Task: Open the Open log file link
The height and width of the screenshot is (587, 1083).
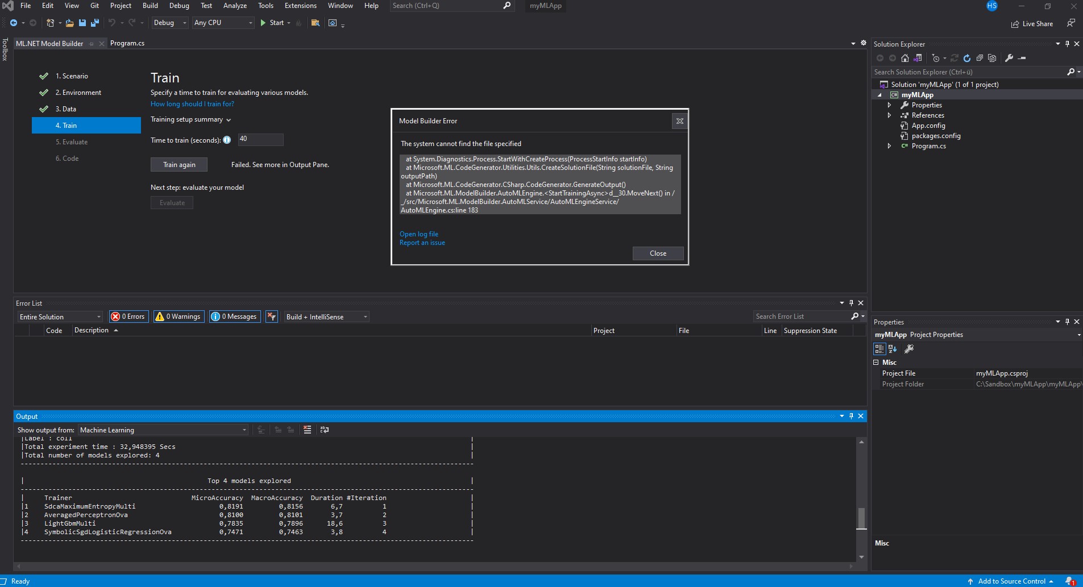Action: click(419, 234)
